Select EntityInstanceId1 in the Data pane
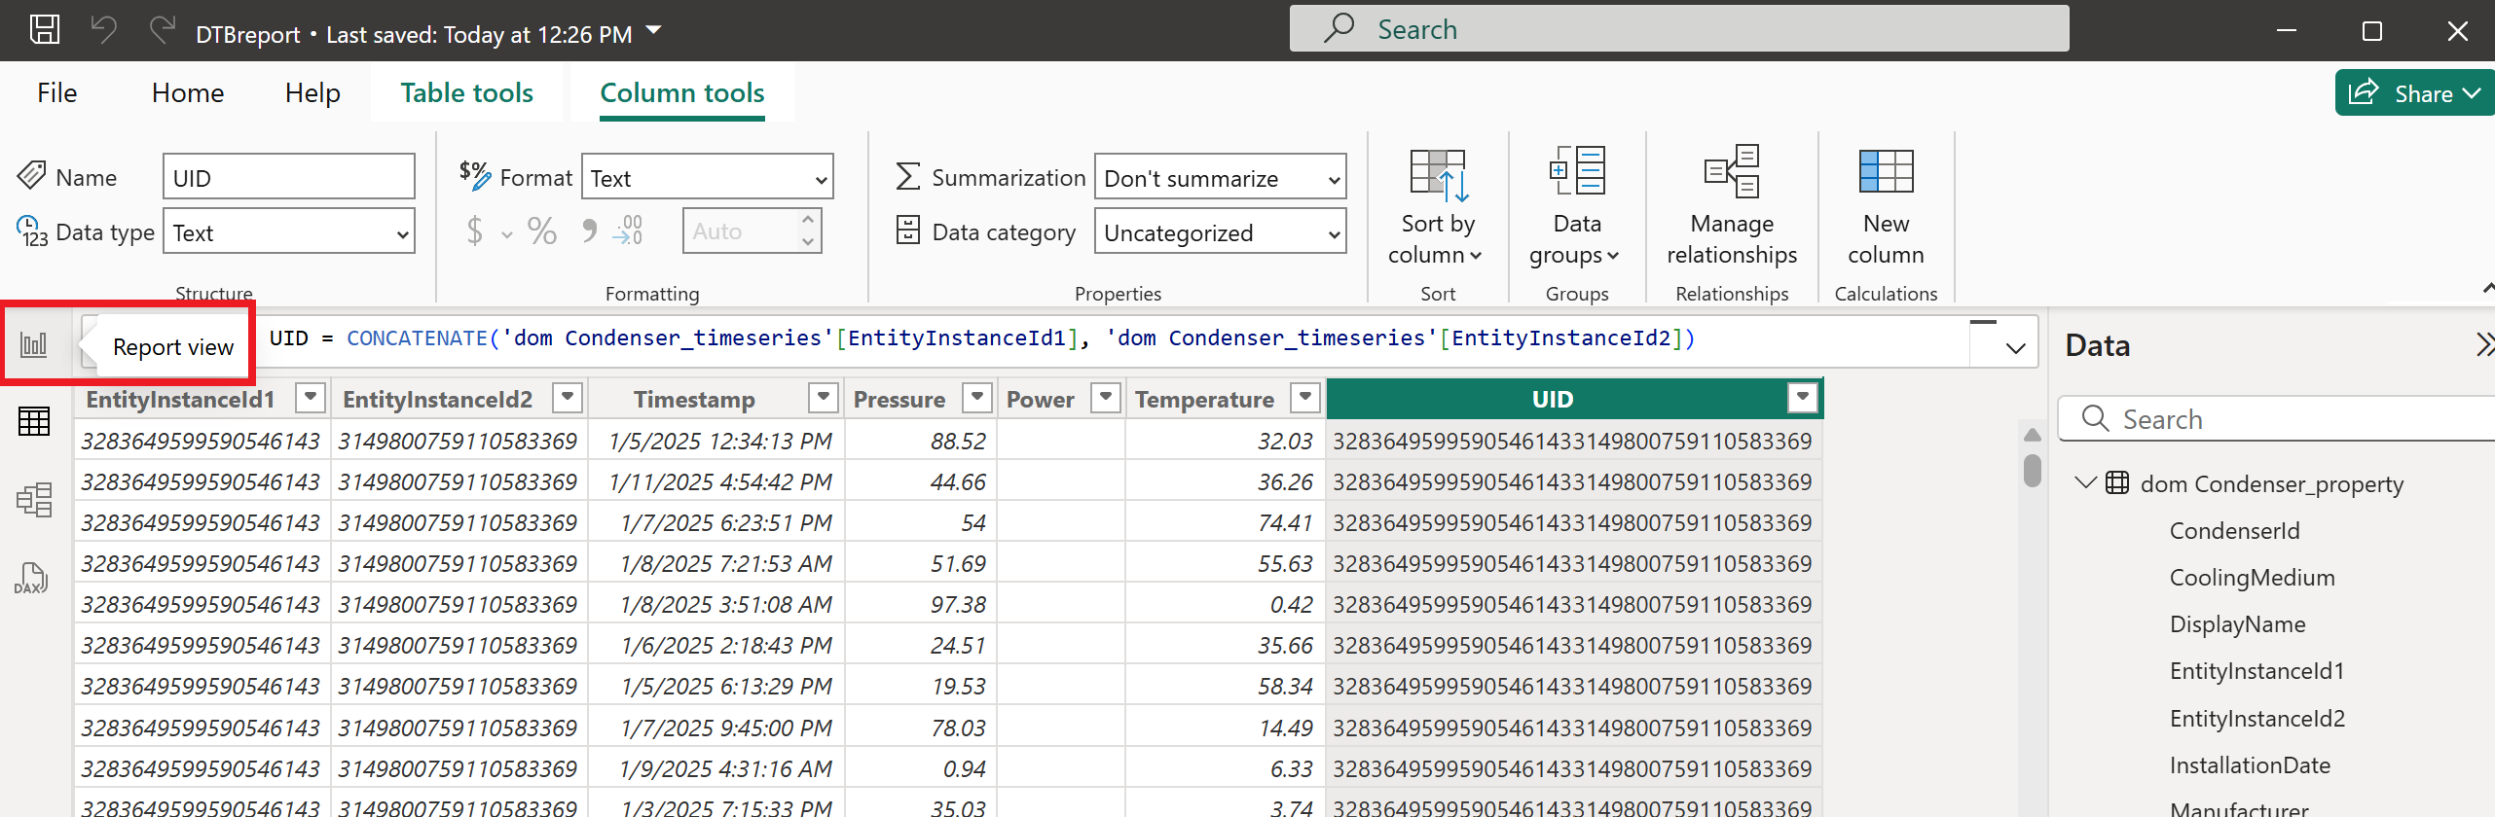Screen dimensions: 2495x817 pyautogui.click(x=2257, y=670)
